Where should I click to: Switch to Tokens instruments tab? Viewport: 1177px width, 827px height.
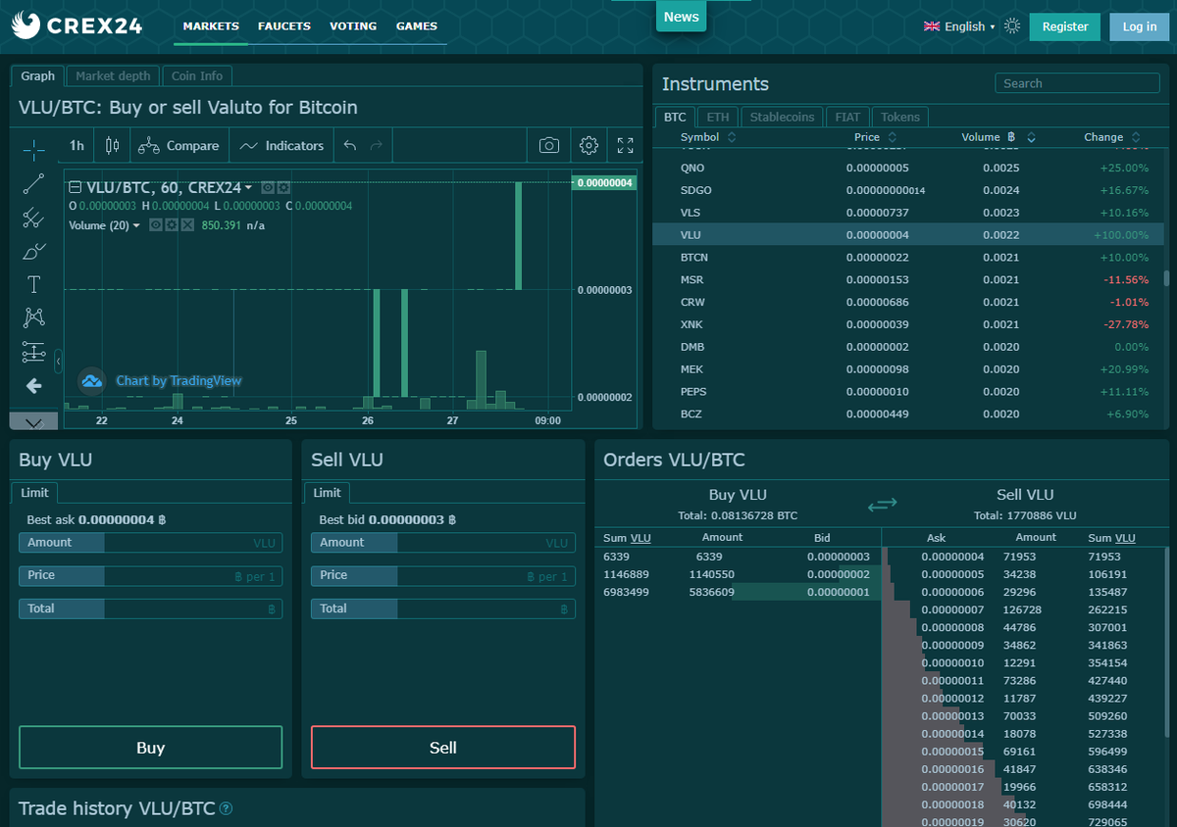[x=900, y=117]
